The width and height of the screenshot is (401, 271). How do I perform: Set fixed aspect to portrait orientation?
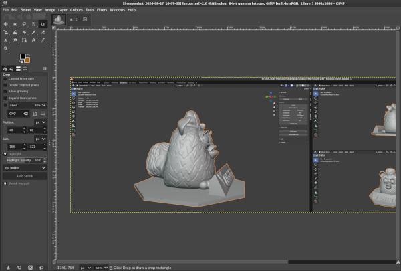click(x=35, y=114)
